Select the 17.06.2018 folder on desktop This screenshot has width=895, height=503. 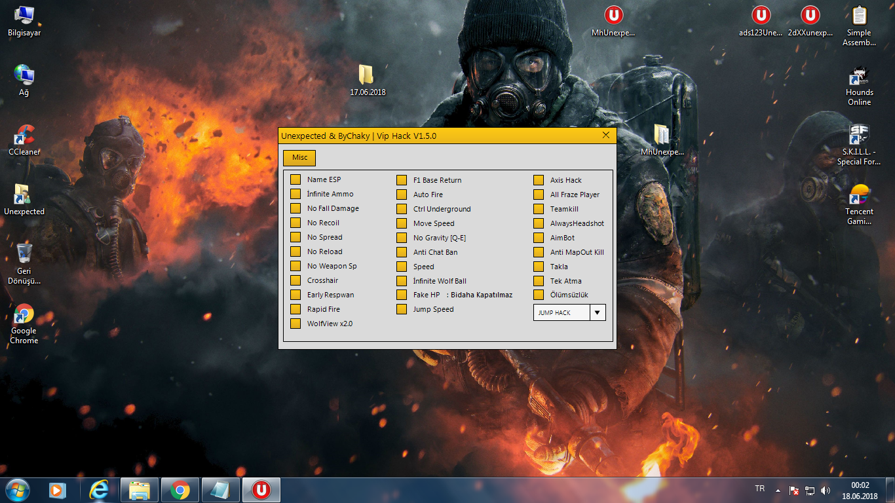coord(368,81)
